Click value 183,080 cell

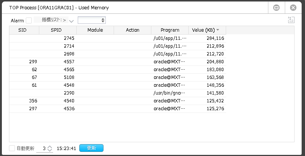207,70
